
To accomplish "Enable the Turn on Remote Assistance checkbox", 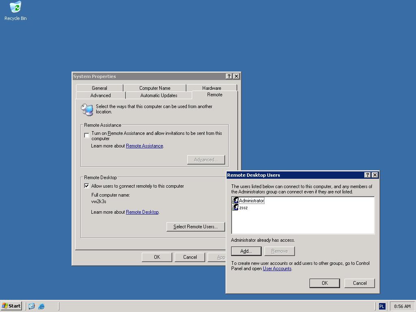I will [87, 135].
